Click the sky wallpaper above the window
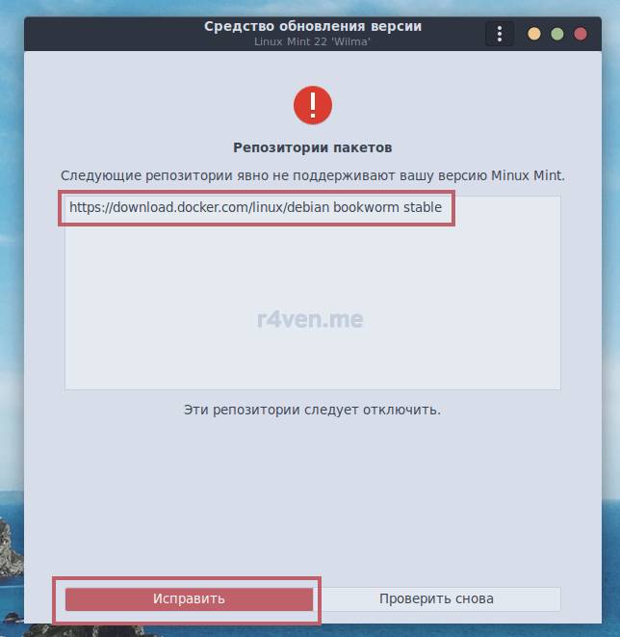This screenshot has width=620, height=637. (x=310, y=8)
